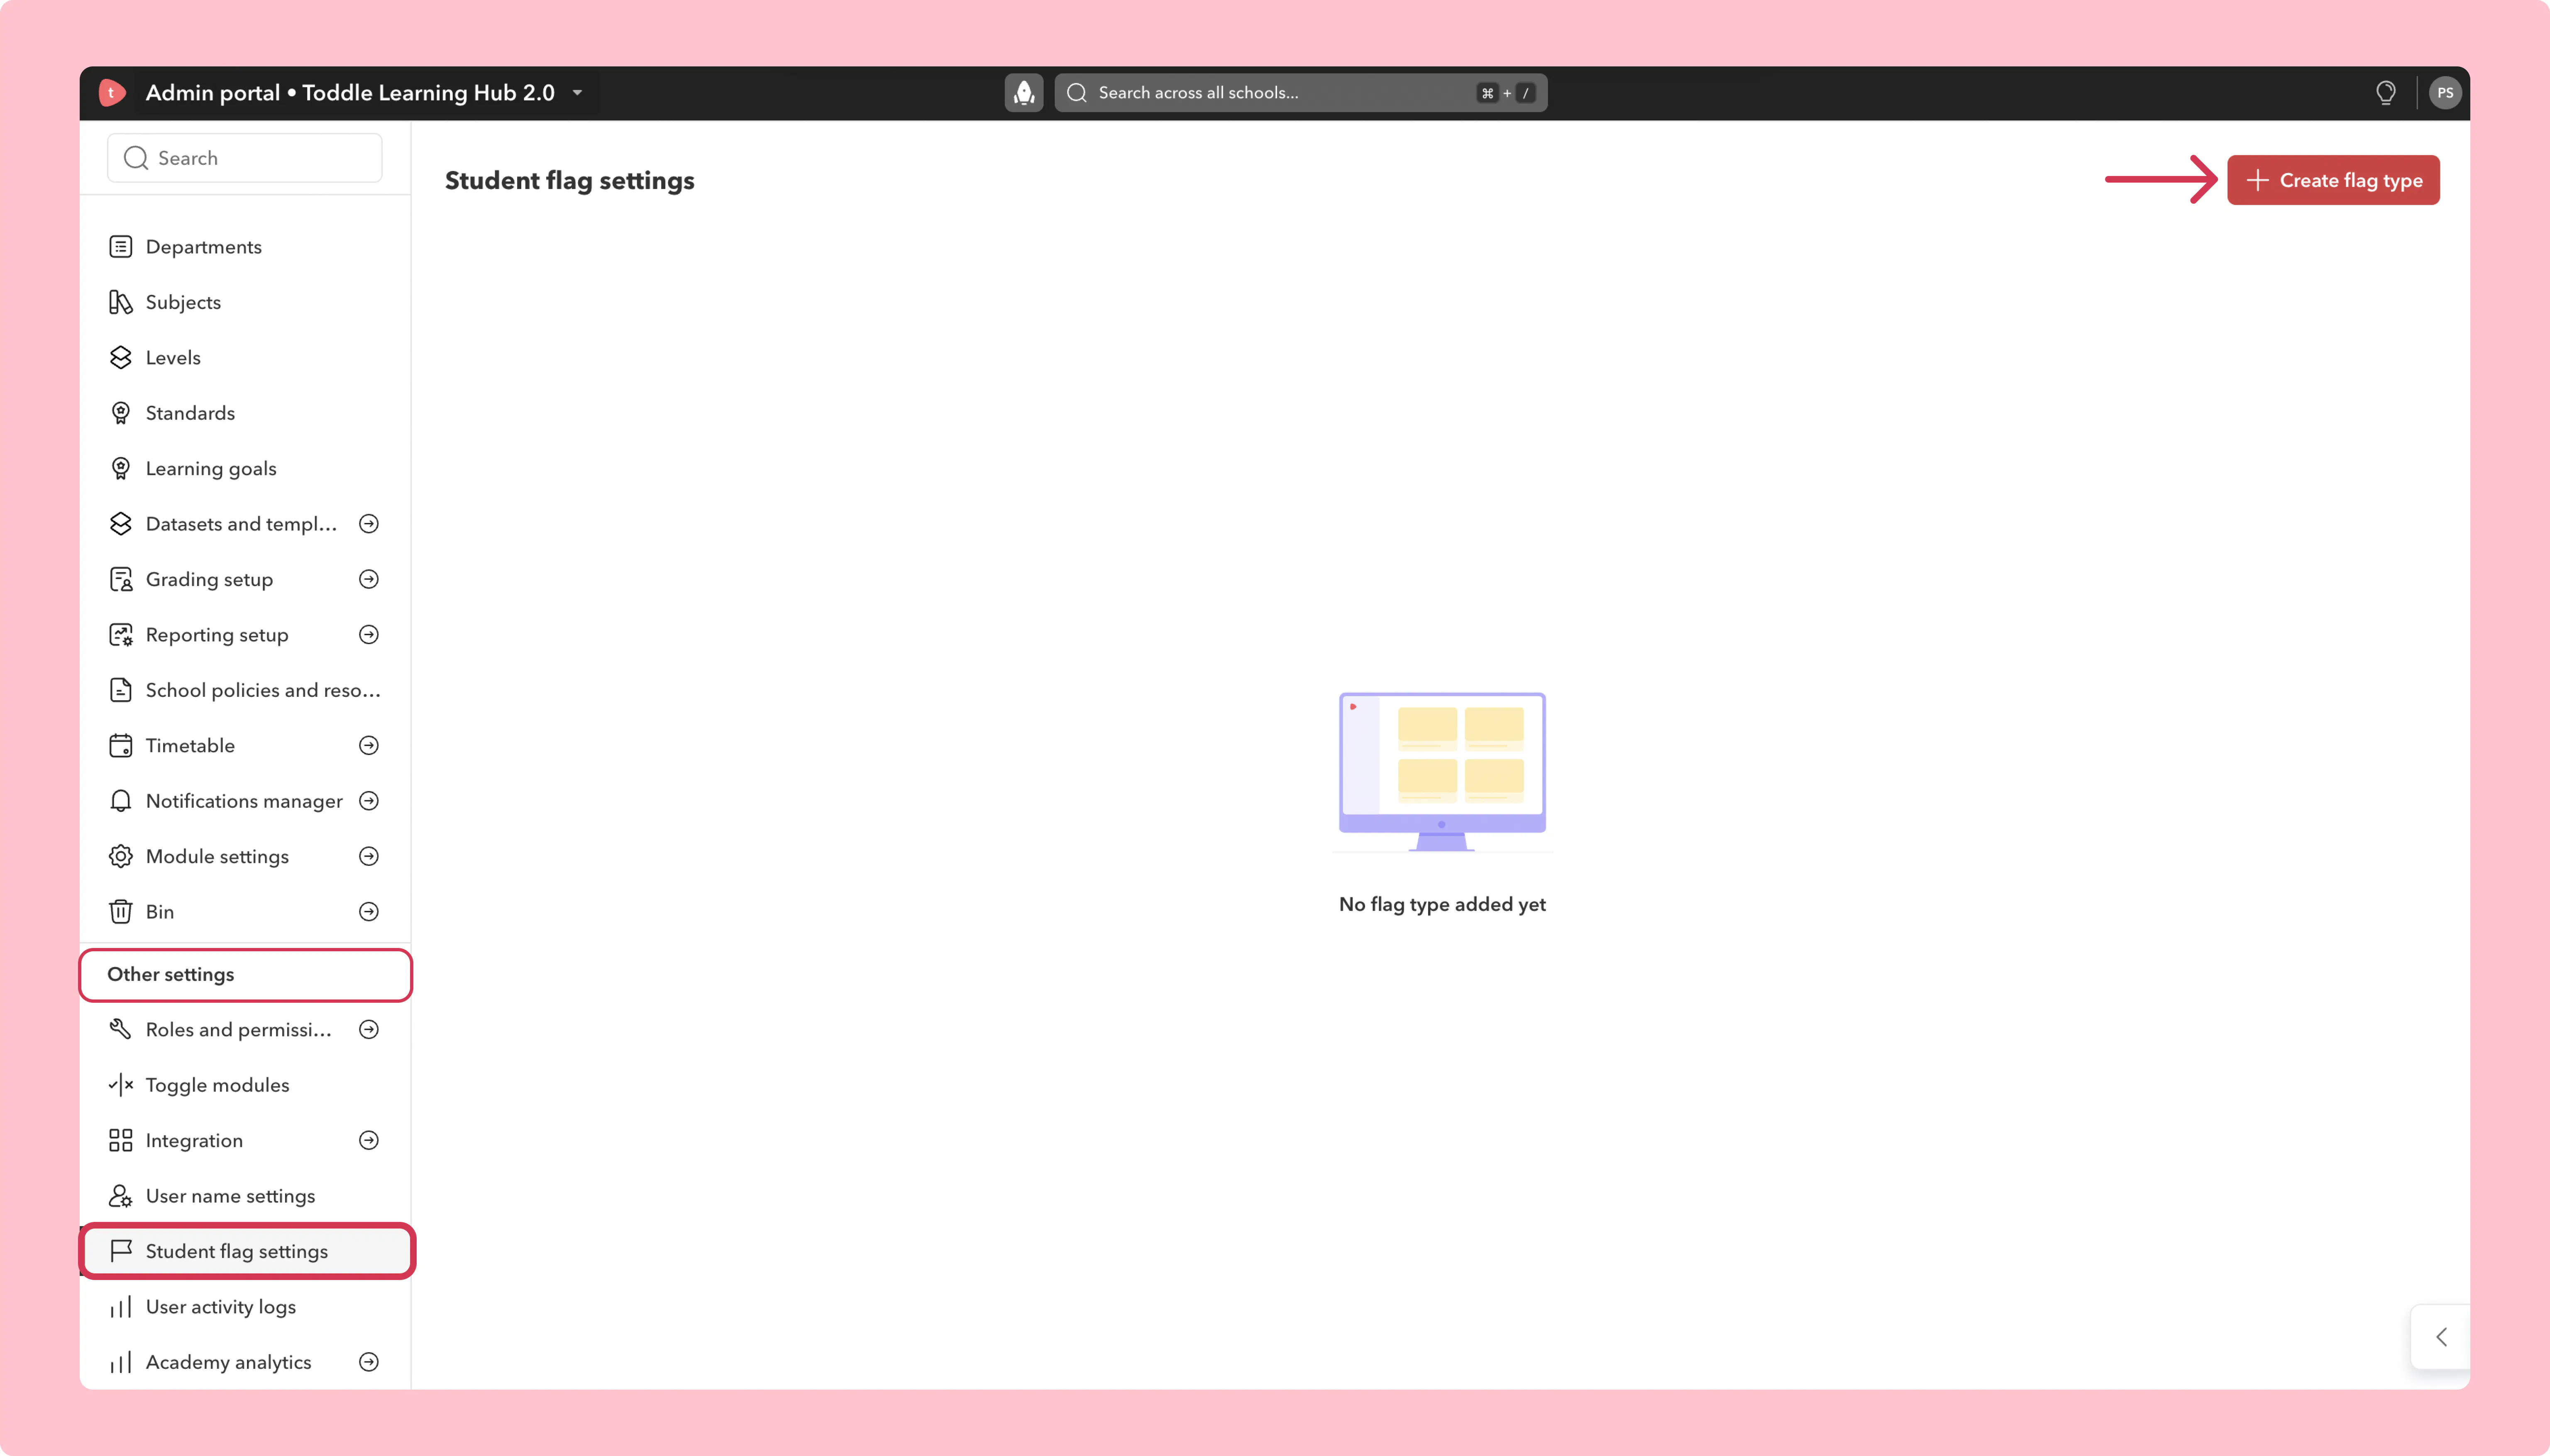Viewport: 2550px width, 1456px height.
Task: Click the sidebar search magnifier icon
Action: [x=136, y=158]
